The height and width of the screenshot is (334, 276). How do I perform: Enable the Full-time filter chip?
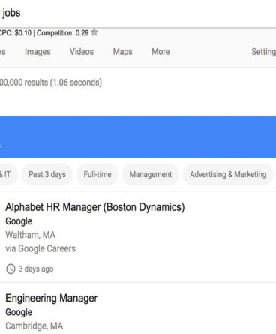[97, 174]
